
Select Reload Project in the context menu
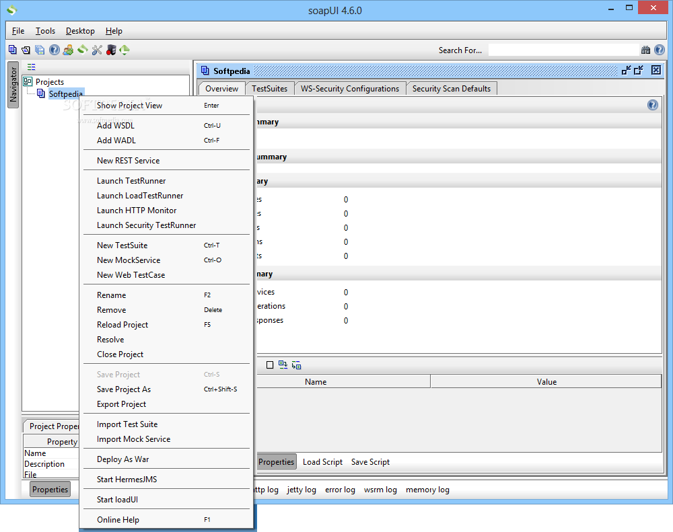166,325
